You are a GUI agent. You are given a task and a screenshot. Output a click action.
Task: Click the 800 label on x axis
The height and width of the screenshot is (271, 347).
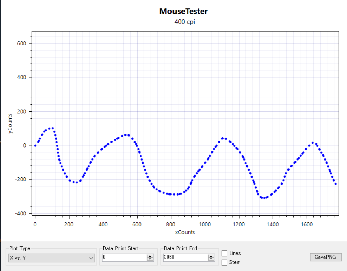(171, 224)
